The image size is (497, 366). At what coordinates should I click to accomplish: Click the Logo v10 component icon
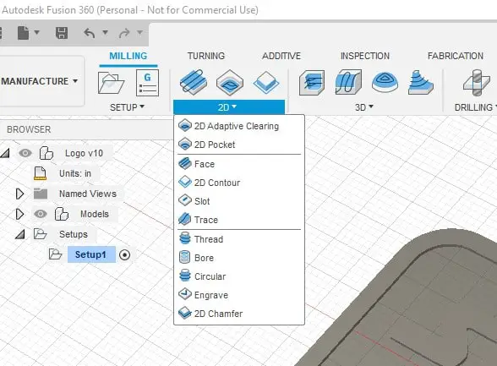[46, 153]
